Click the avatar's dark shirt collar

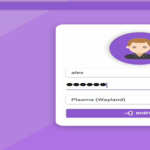pos(139,56)
